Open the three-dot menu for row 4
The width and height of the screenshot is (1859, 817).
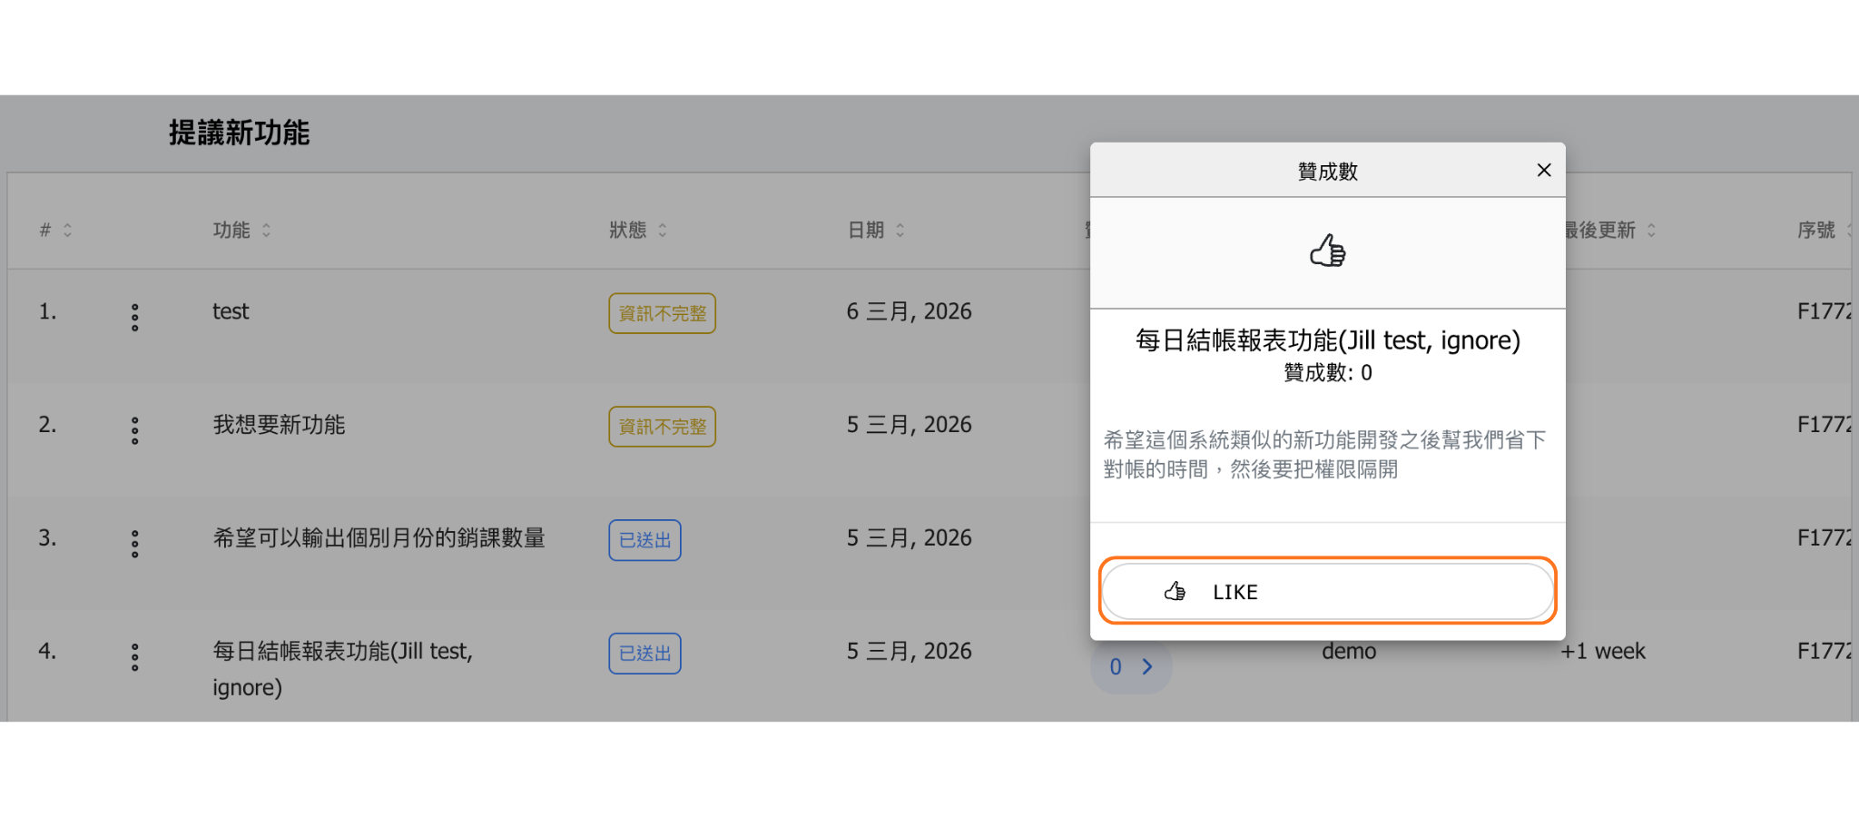(x=134, y=657)
